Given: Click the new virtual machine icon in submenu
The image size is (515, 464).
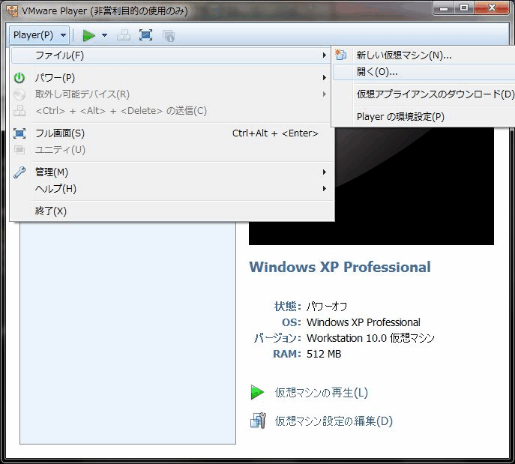Looking at the screenshot, I should coord(340,55).
